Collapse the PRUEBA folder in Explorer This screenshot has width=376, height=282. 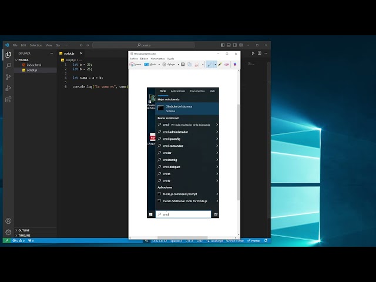click(23, 60)
